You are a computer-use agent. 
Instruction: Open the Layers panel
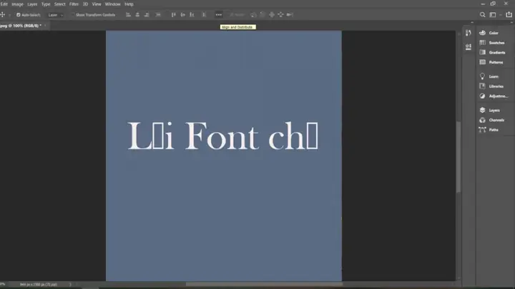pos(489,110)
